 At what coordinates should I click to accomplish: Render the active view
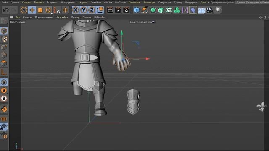(110, 10)
